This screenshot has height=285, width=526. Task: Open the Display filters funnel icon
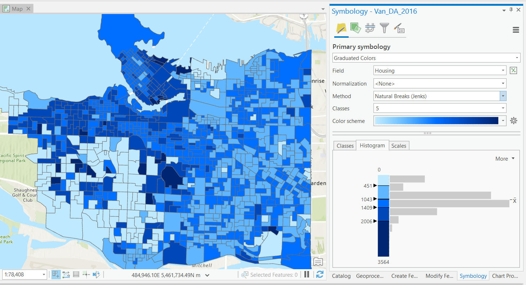point(384,28)
